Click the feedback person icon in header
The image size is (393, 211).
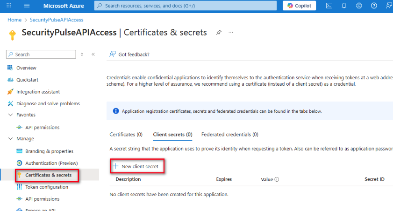(389, 6)
